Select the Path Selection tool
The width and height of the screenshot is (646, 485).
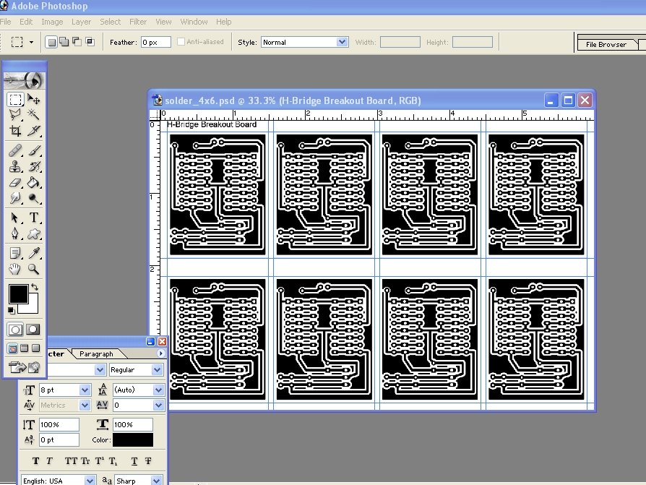point(16,218)
